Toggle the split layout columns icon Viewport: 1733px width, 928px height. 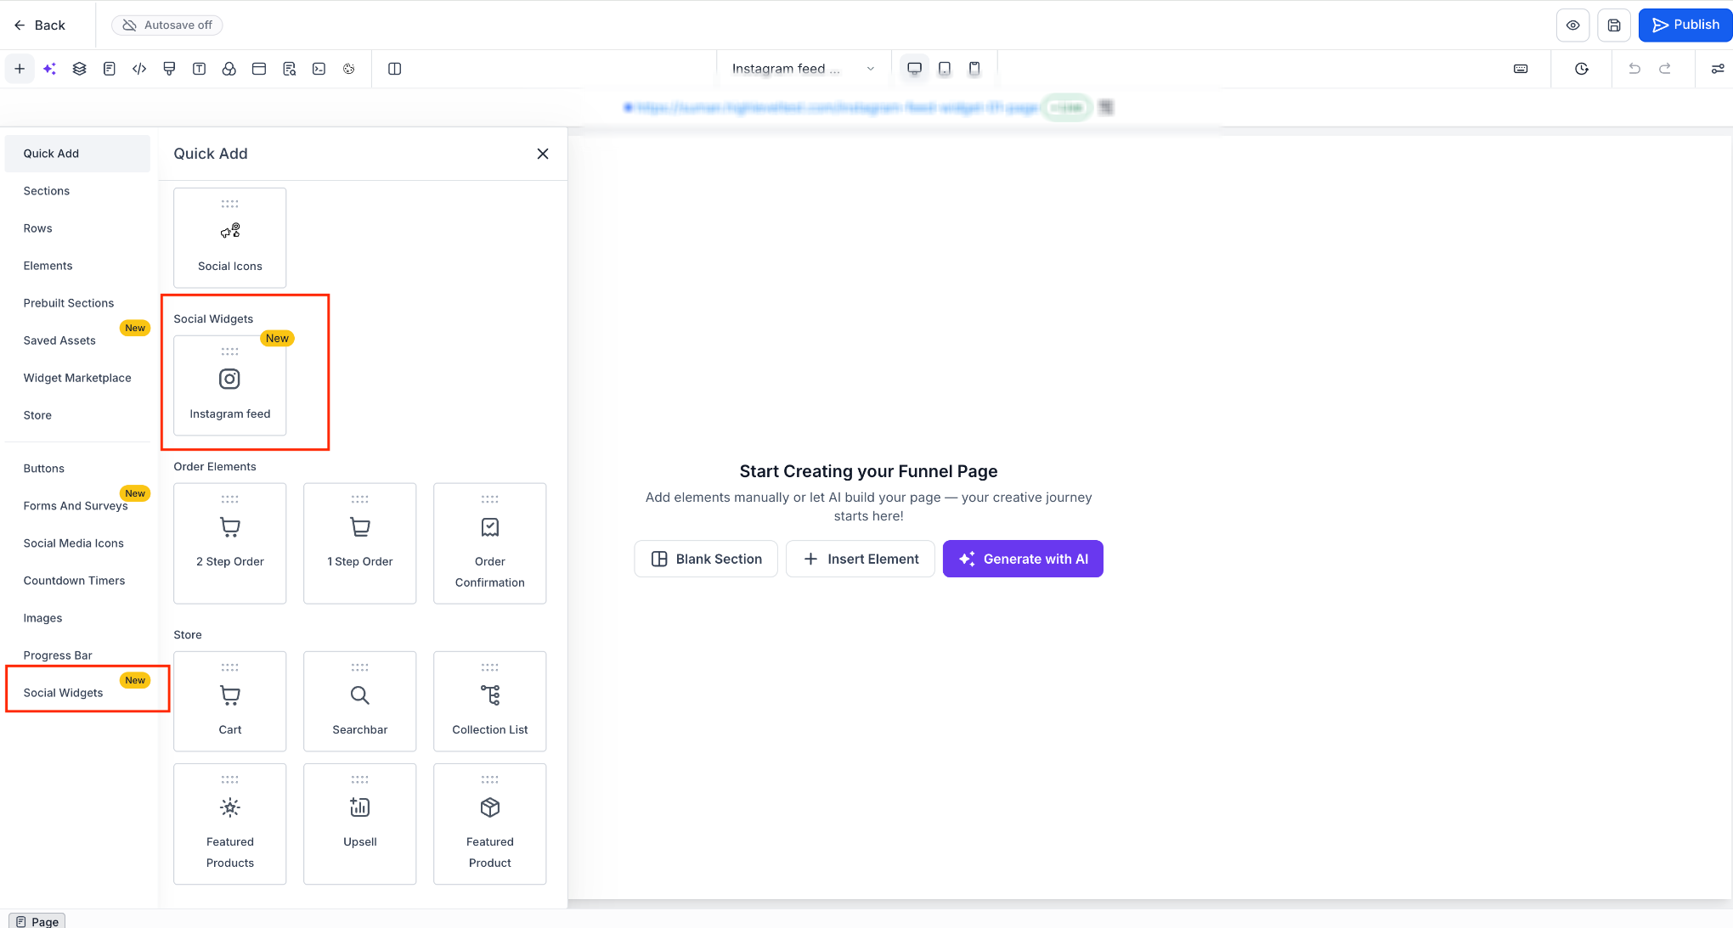395,69
